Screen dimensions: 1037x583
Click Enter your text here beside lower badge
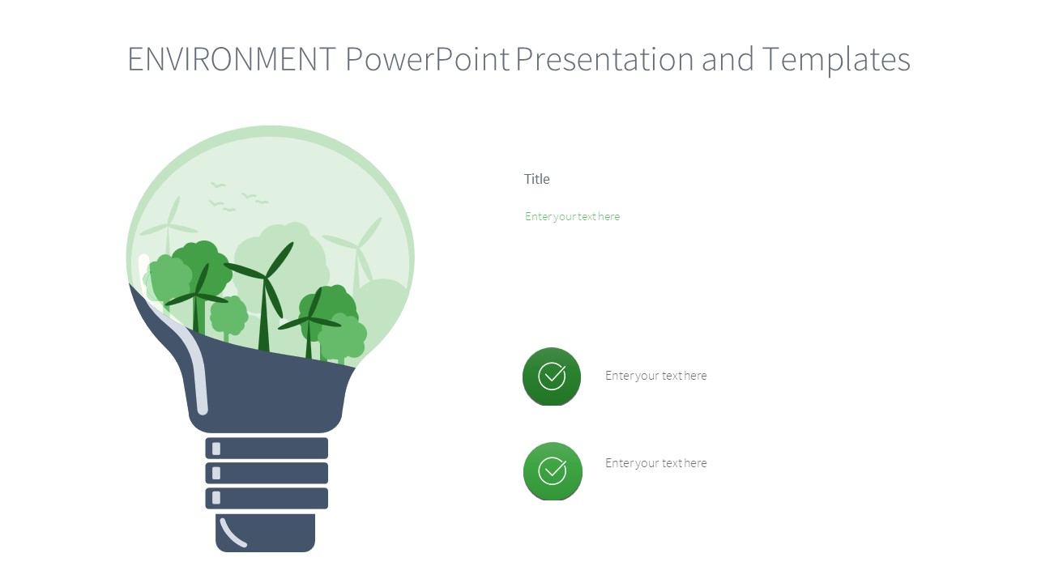(656, 463)
